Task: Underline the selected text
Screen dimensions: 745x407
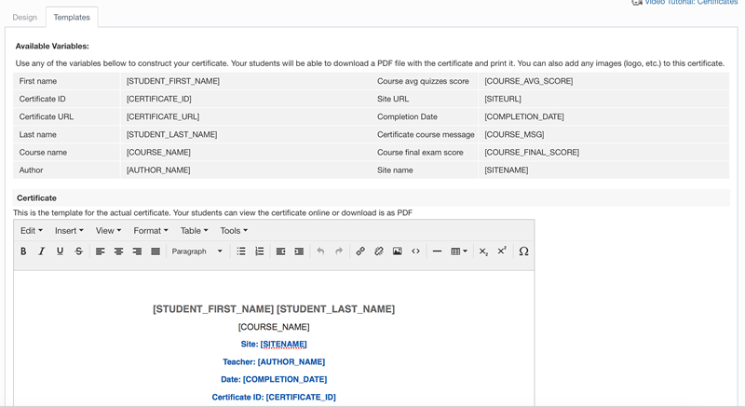Action: point(60,251)
